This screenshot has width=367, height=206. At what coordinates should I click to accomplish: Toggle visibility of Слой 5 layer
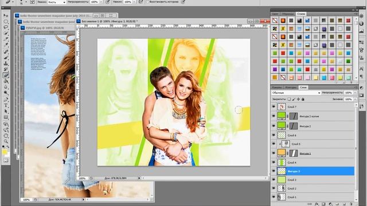pyautogui.click(x=274, y=144)
